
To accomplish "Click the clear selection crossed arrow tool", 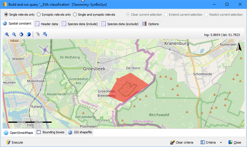I will tap(45, 34).
